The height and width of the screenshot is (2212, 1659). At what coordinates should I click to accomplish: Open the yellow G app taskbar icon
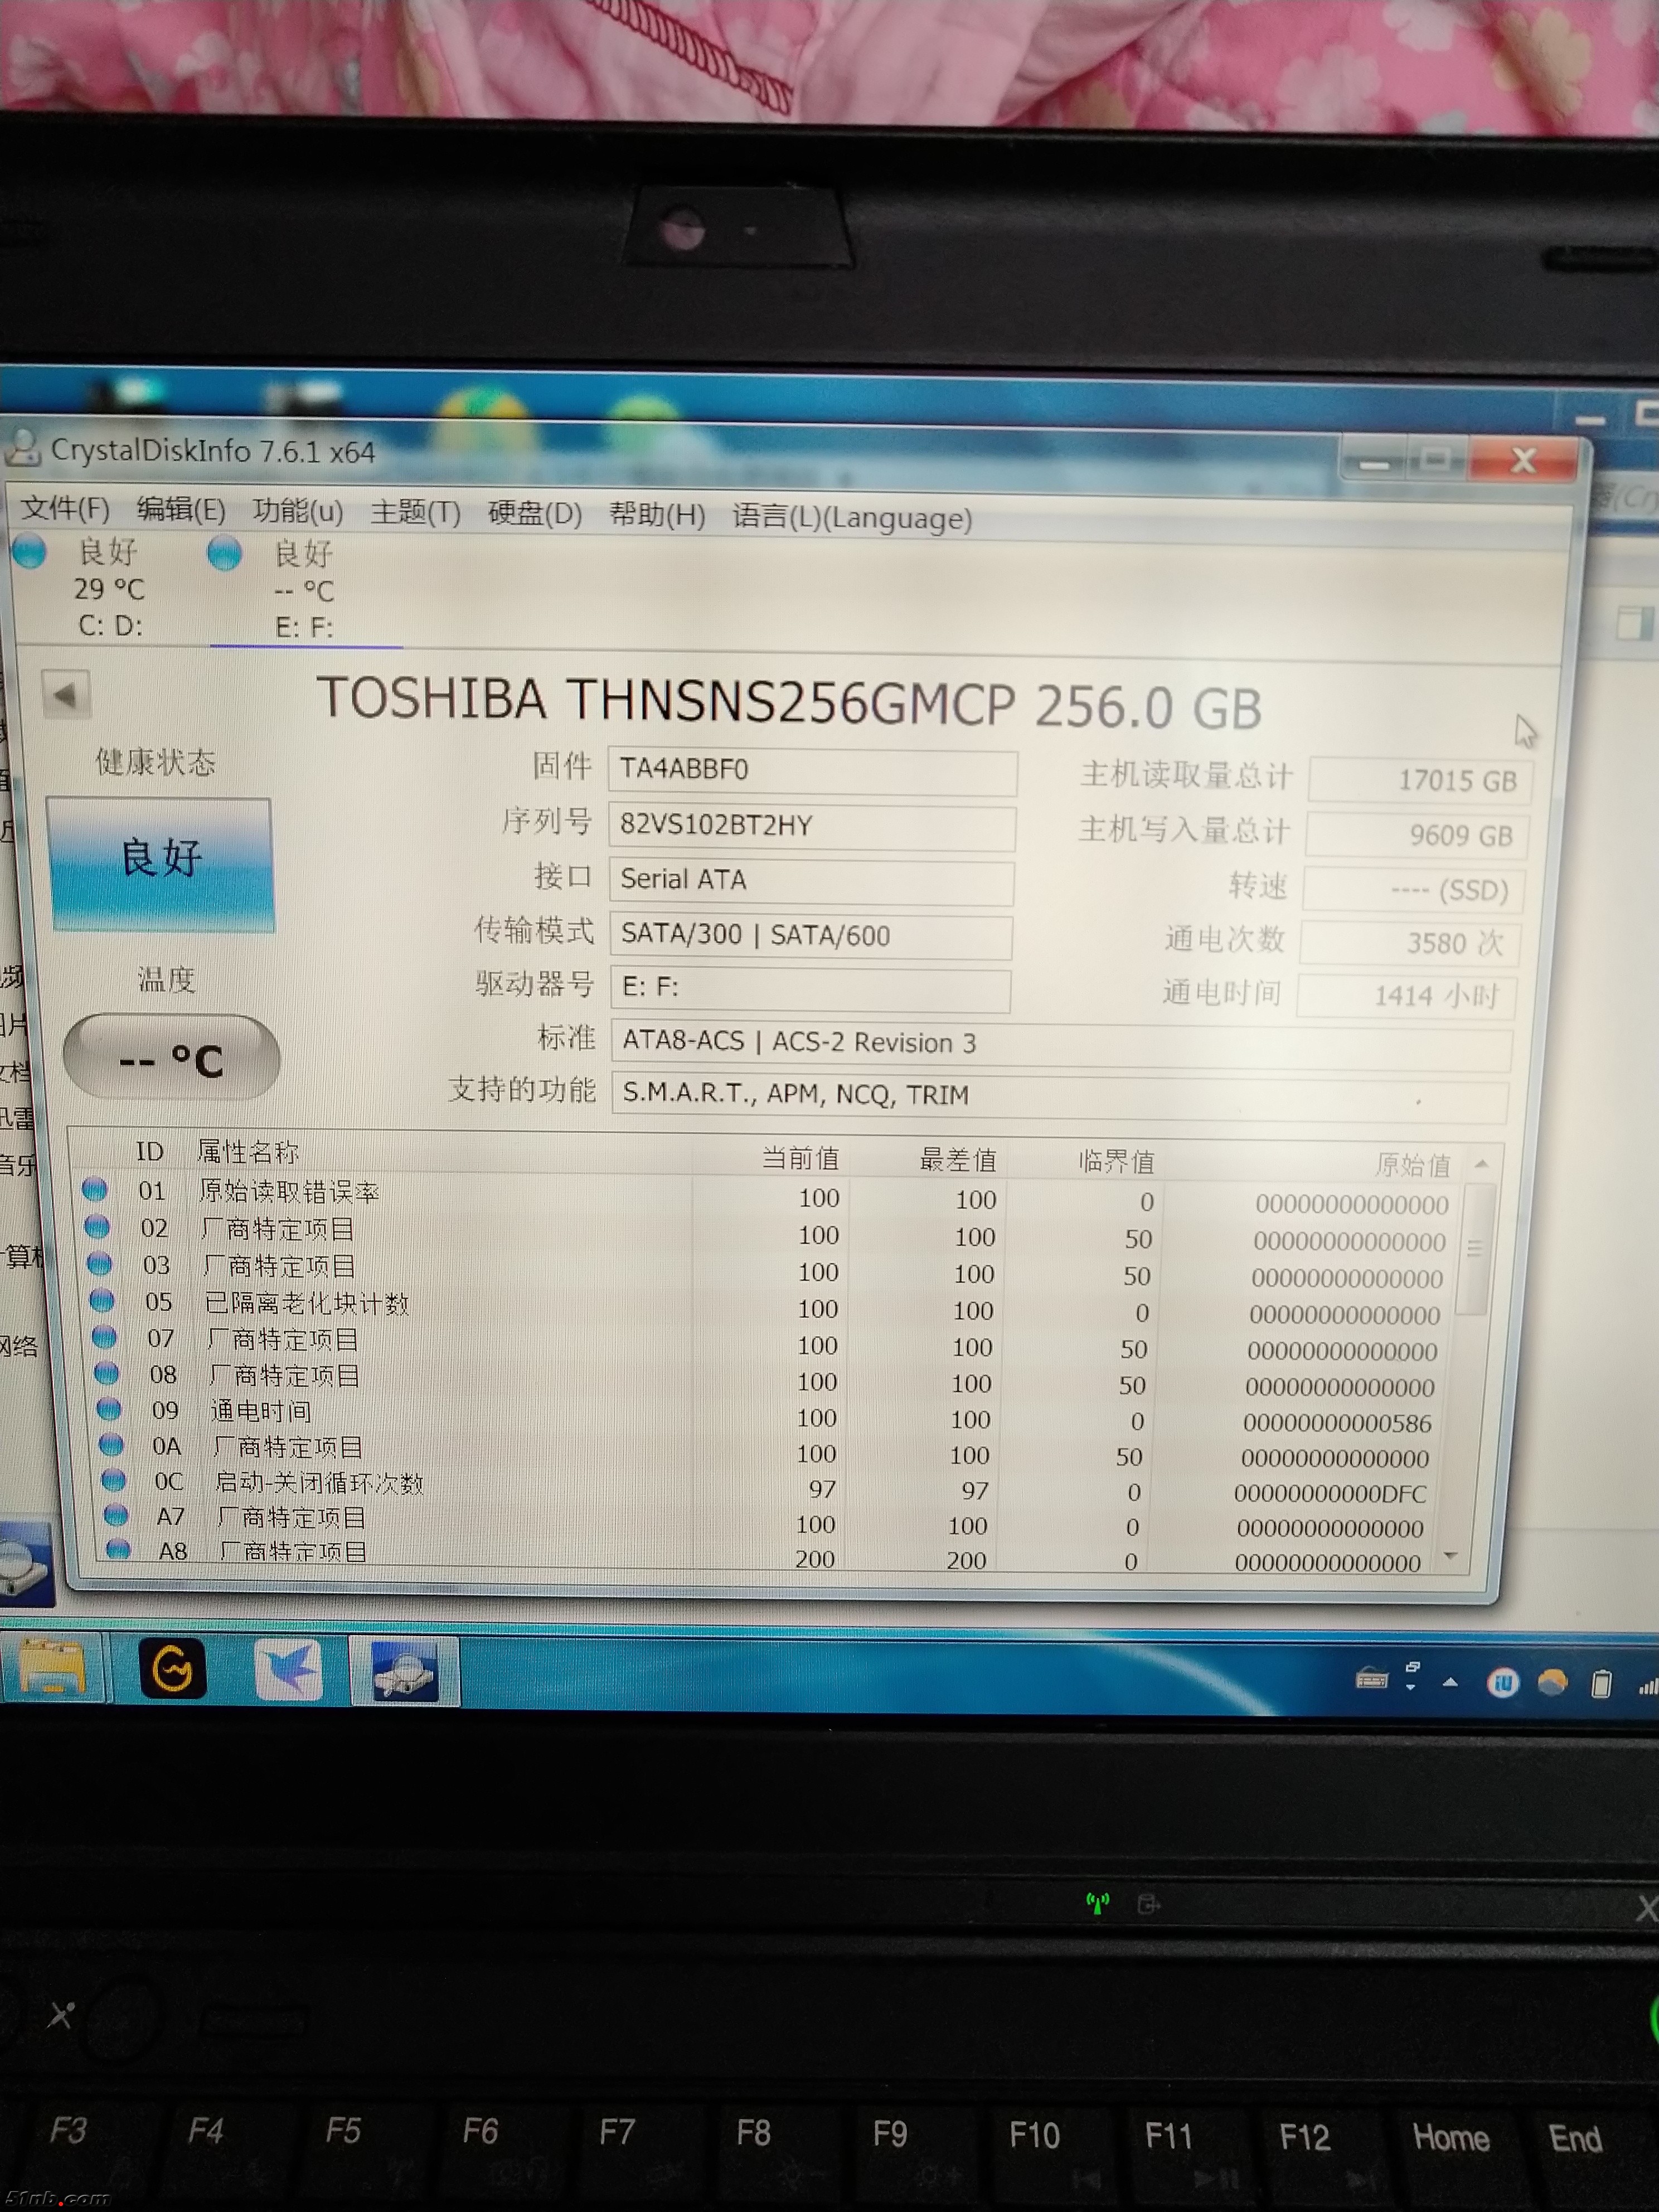point(173,1668)
